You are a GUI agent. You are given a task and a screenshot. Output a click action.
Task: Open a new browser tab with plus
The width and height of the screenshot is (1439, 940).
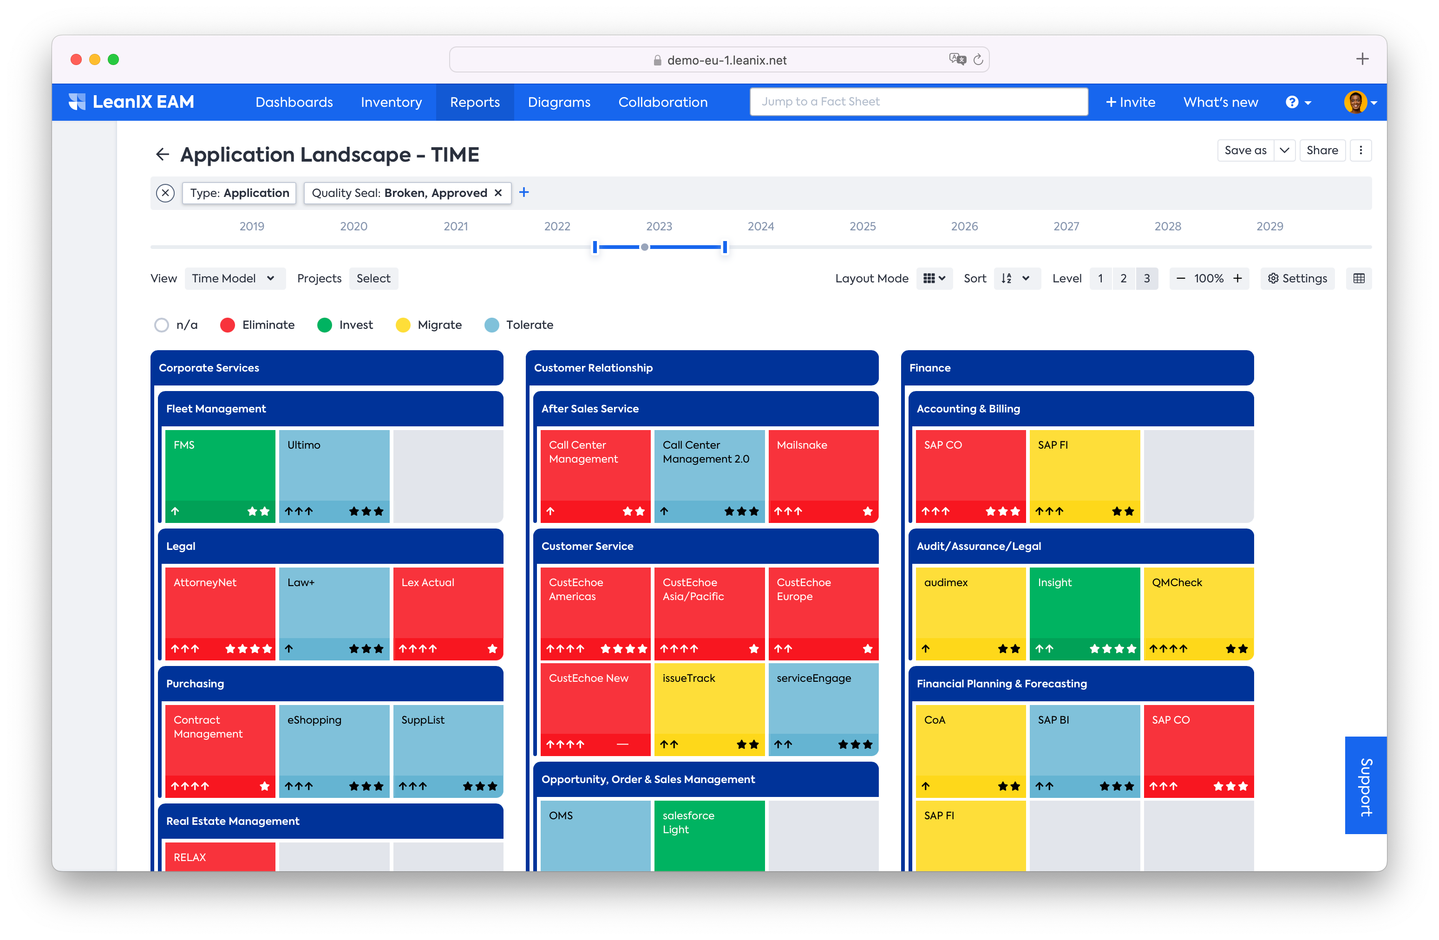pos(1362,59)
